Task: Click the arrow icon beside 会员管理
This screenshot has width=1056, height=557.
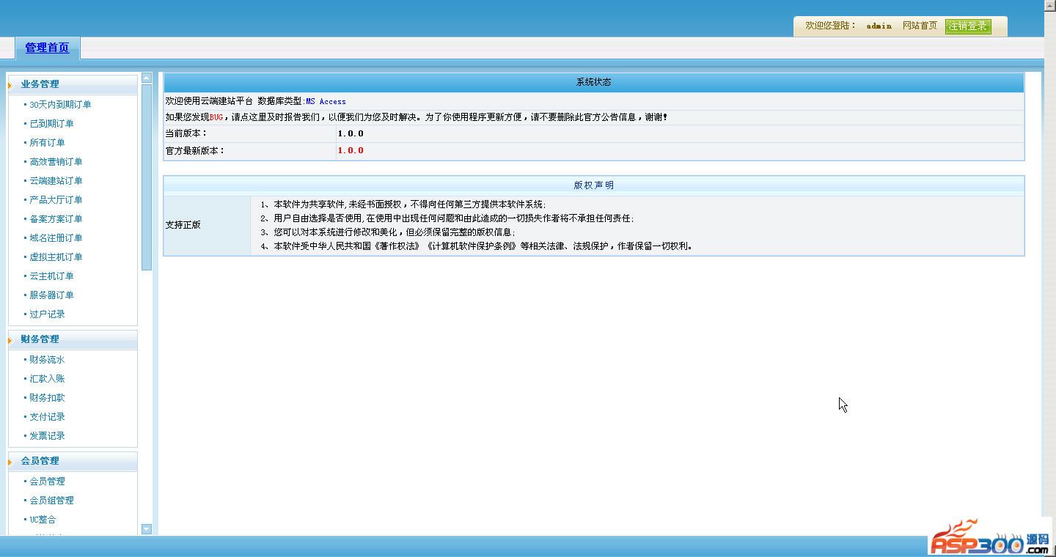Action: pyautogui.click(x=10, y=462)
